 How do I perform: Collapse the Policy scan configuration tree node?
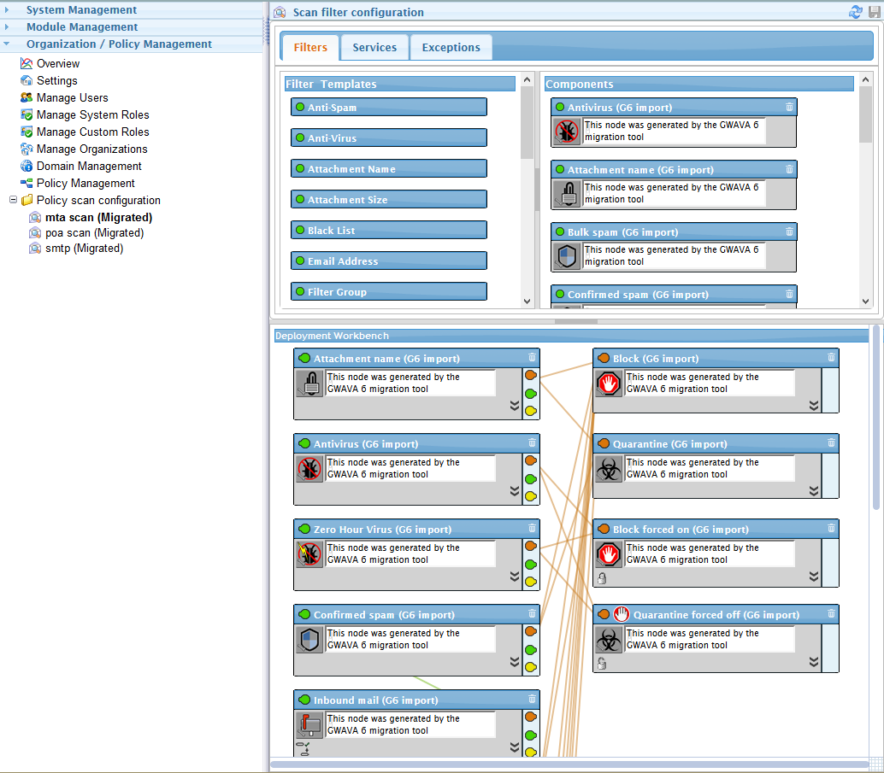(x=13, y=200)
